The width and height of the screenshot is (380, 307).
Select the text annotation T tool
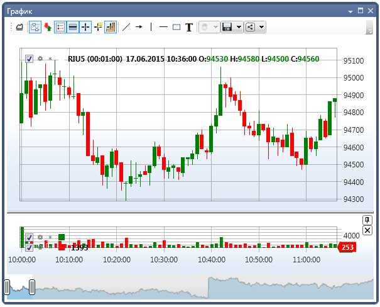[189, 27]
